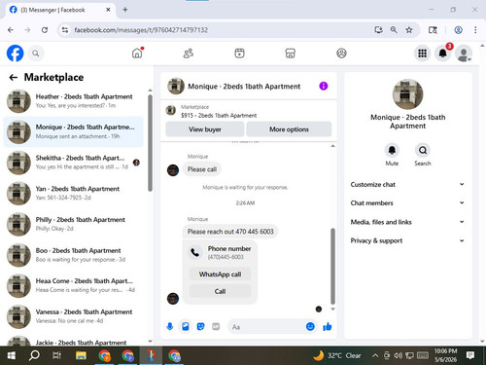This screenshot has width=486, height=365.
Task: Open the Friends icon in top navigation
Action: point(189,53)
